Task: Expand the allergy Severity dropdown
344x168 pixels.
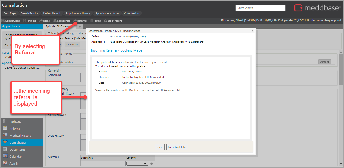Action: (137, 163)
